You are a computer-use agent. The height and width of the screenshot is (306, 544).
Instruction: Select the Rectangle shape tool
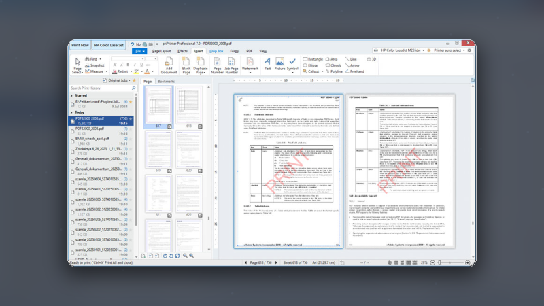tap(313, 59)
